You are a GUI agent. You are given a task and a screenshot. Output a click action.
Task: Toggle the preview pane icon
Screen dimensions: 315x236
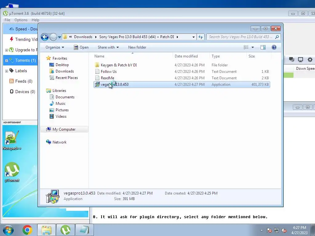[x=263, y=47]
